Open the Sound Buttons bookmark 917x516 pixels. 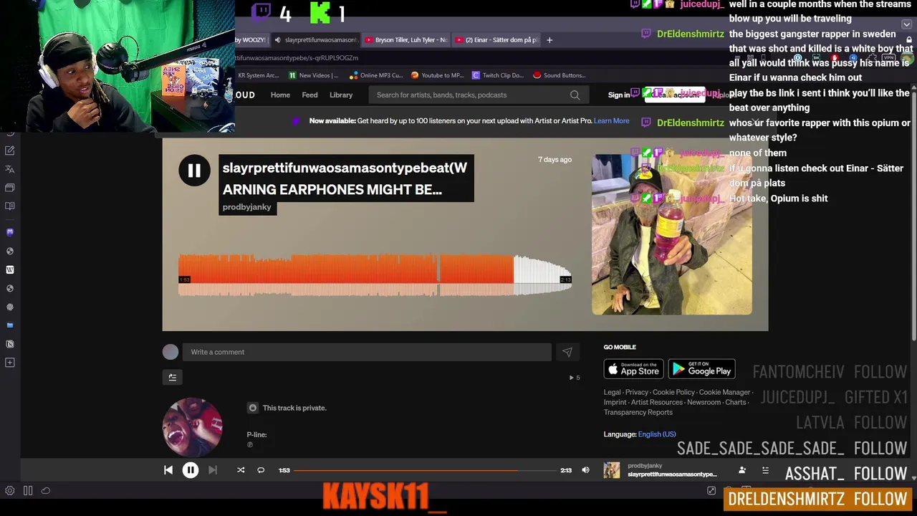[560, 75]
